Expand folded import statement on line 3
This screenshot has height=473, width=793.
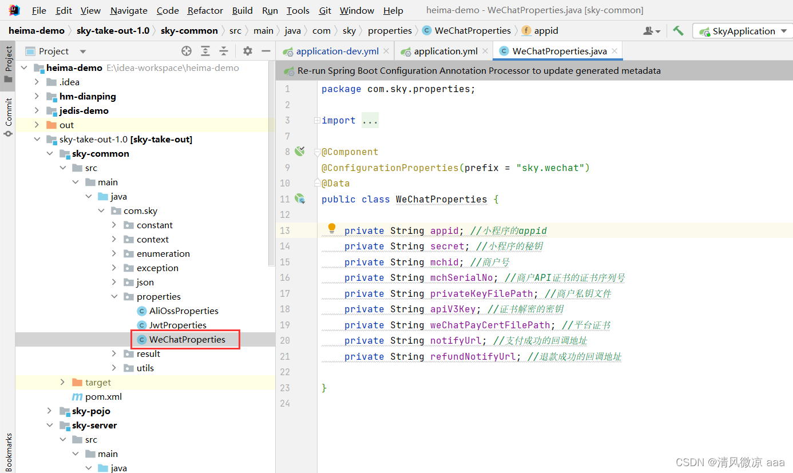point(317,120)
